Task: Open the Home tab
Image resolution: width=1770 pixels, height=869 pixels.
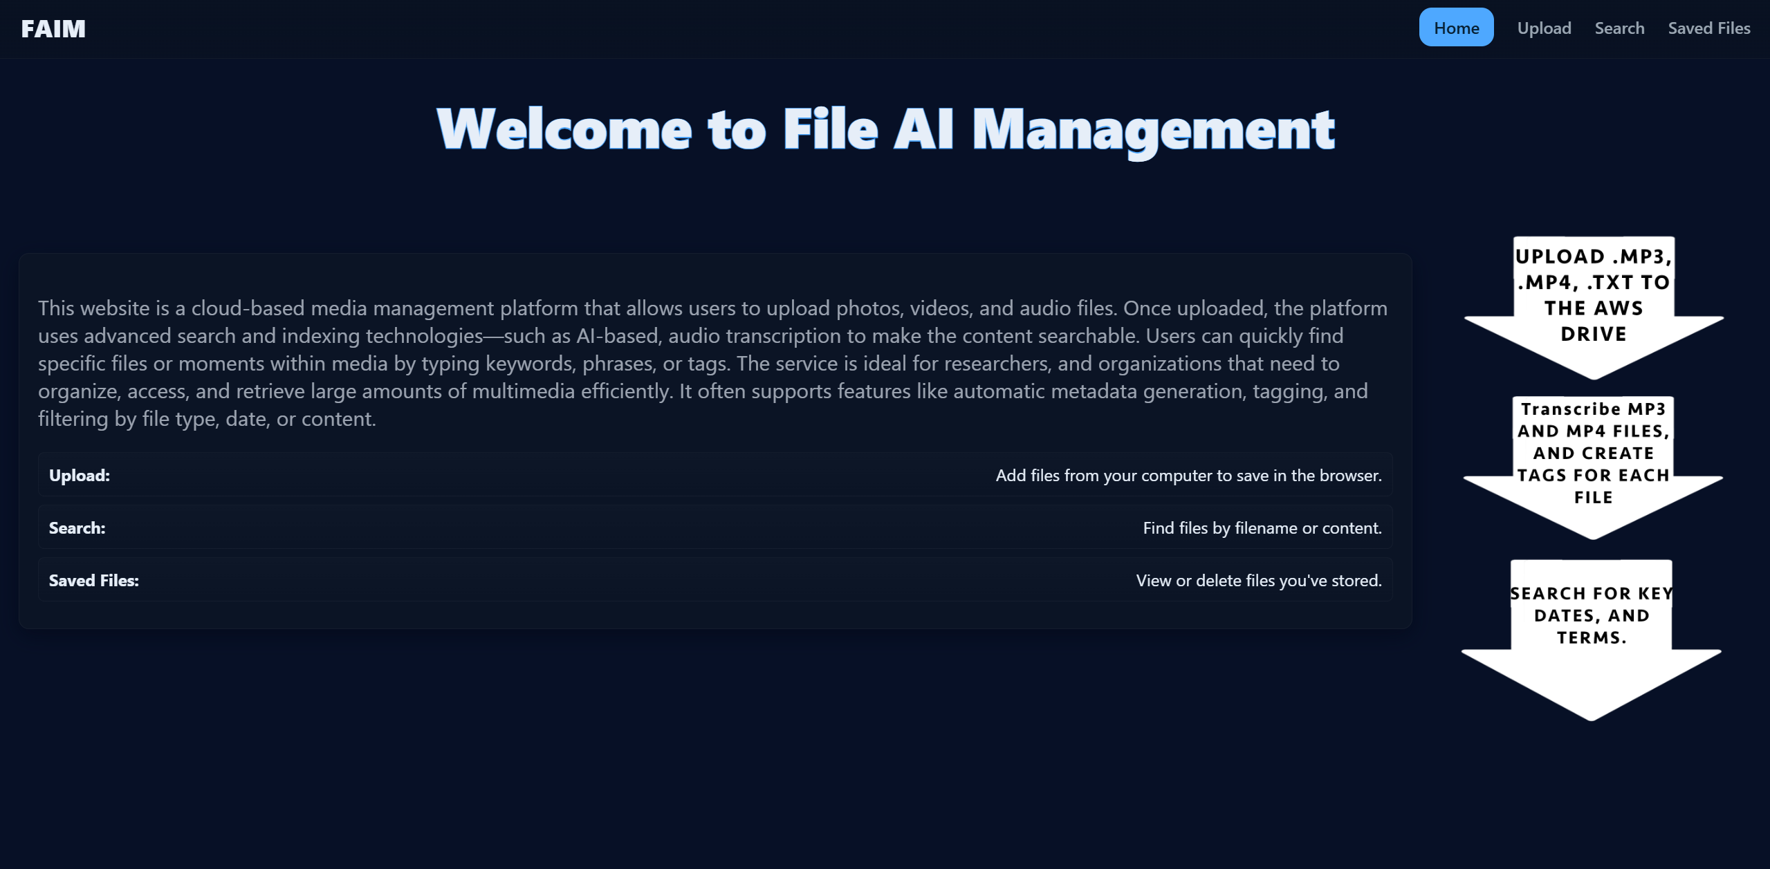Action: pos(1456,28)
